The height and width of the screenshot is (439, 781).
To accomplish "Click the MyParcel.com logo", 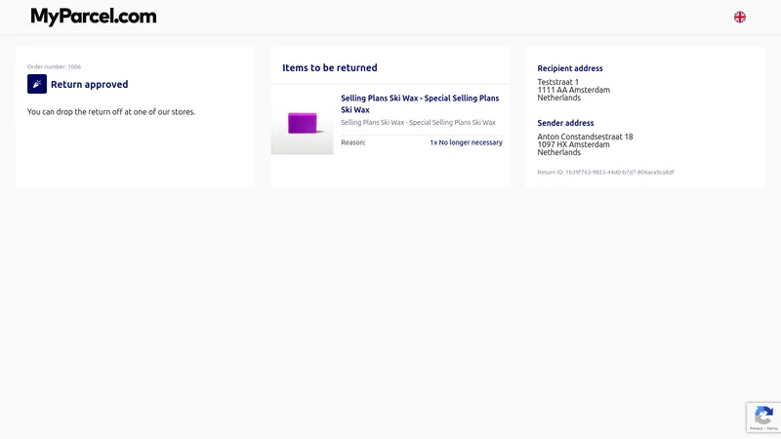I will point(94,17).
